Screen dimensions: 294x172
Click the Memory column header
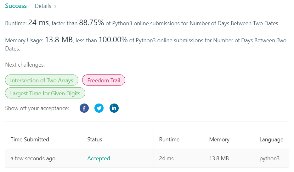tap(219, 139)
